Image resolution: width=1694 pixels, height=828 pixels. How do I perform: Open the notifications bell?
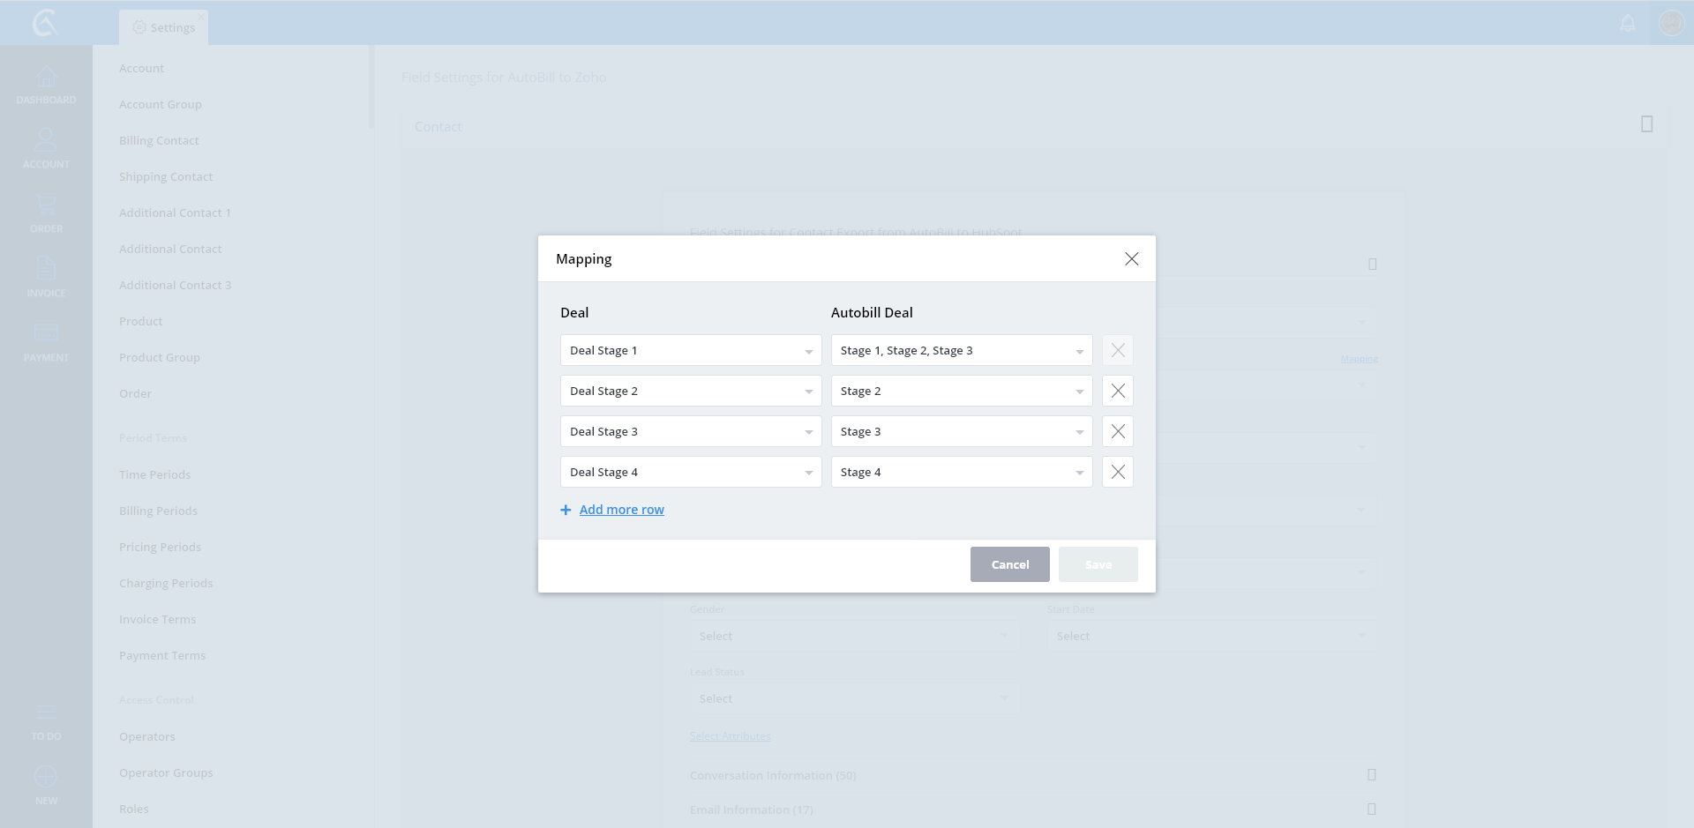coord(1628,23)
